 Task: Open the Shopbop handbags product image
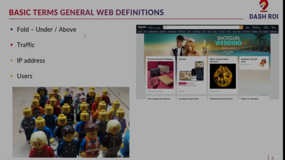point(160,75)
